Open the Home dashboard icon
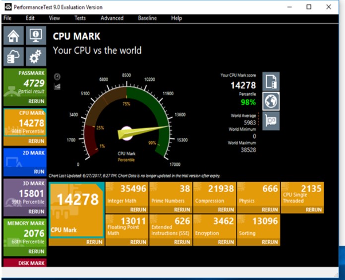Image resolution: width=345 pixels, height=280 pixels. 14,35
